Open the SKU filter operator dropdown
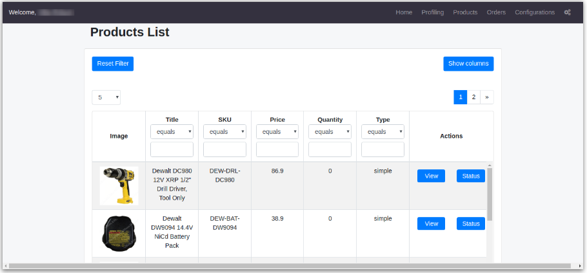Viewport: 587px width, 273px height. [x=224, y=131]
